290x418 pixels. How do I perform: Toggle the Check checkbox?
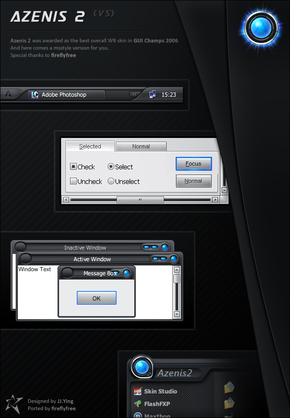click(73, 167)
